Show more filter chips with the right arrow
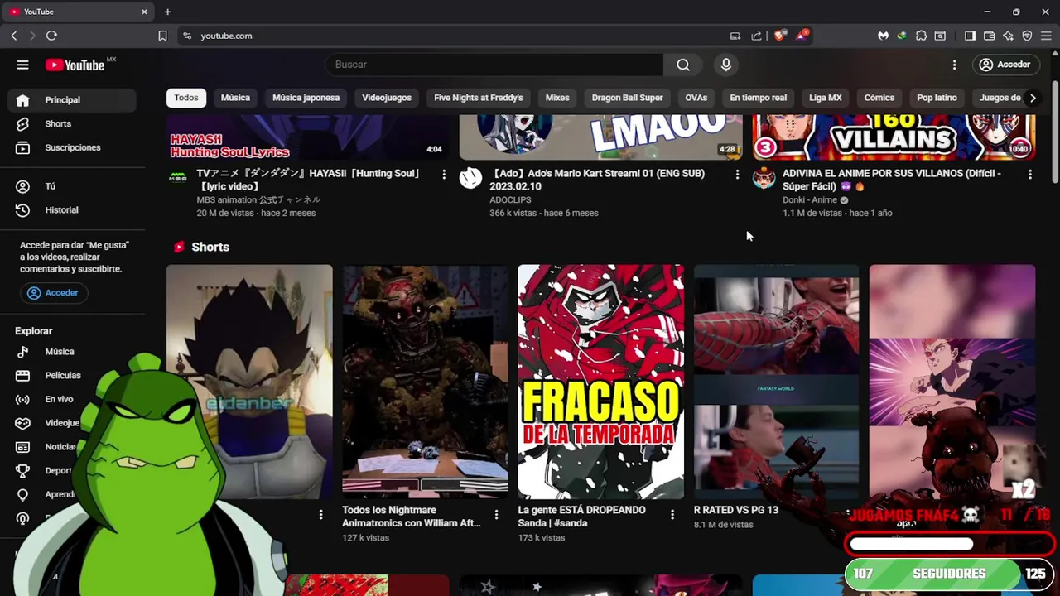The width and height of the screenshot is (1060, 596). coord(1032,98)
